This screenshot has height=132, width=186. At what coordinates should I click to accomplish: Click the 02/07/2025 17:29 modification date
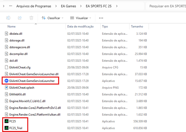point(78,81)
